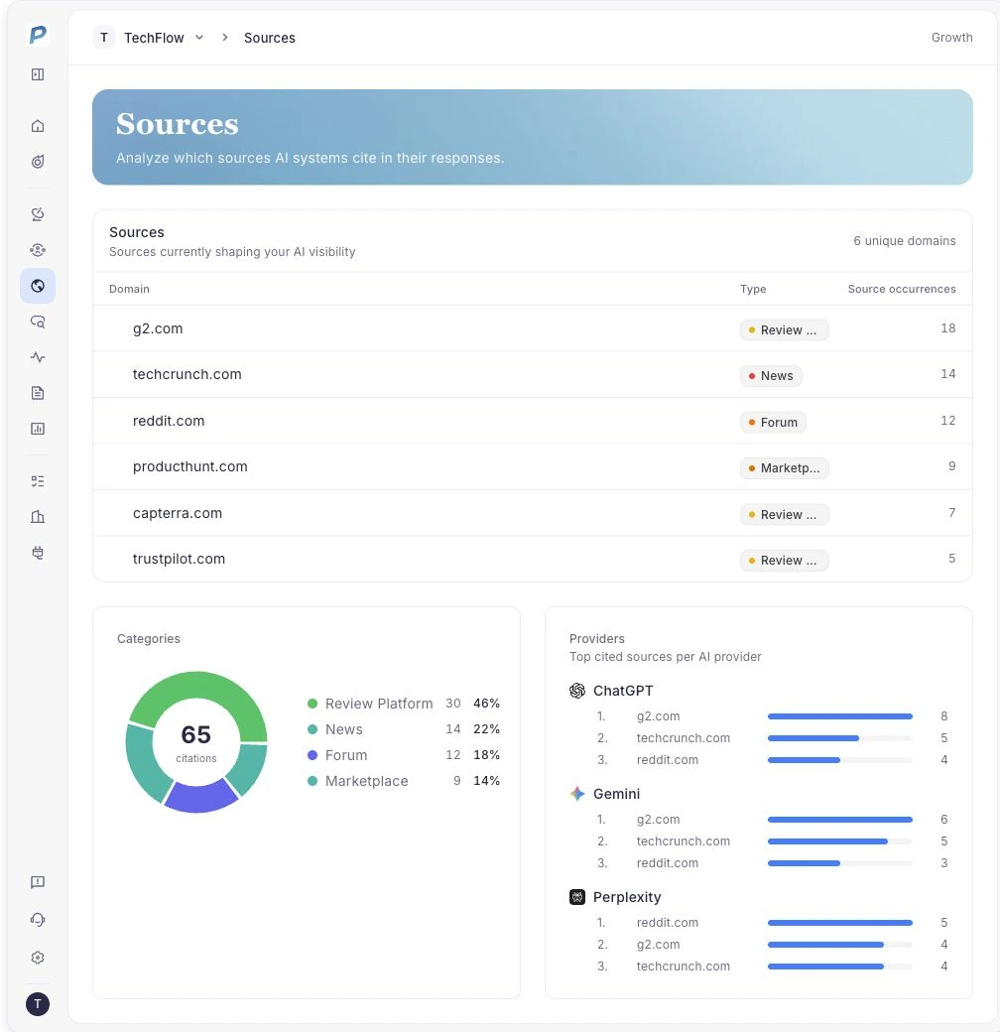
Task: Click the Domain column header
Action: (x=129, y=289)
